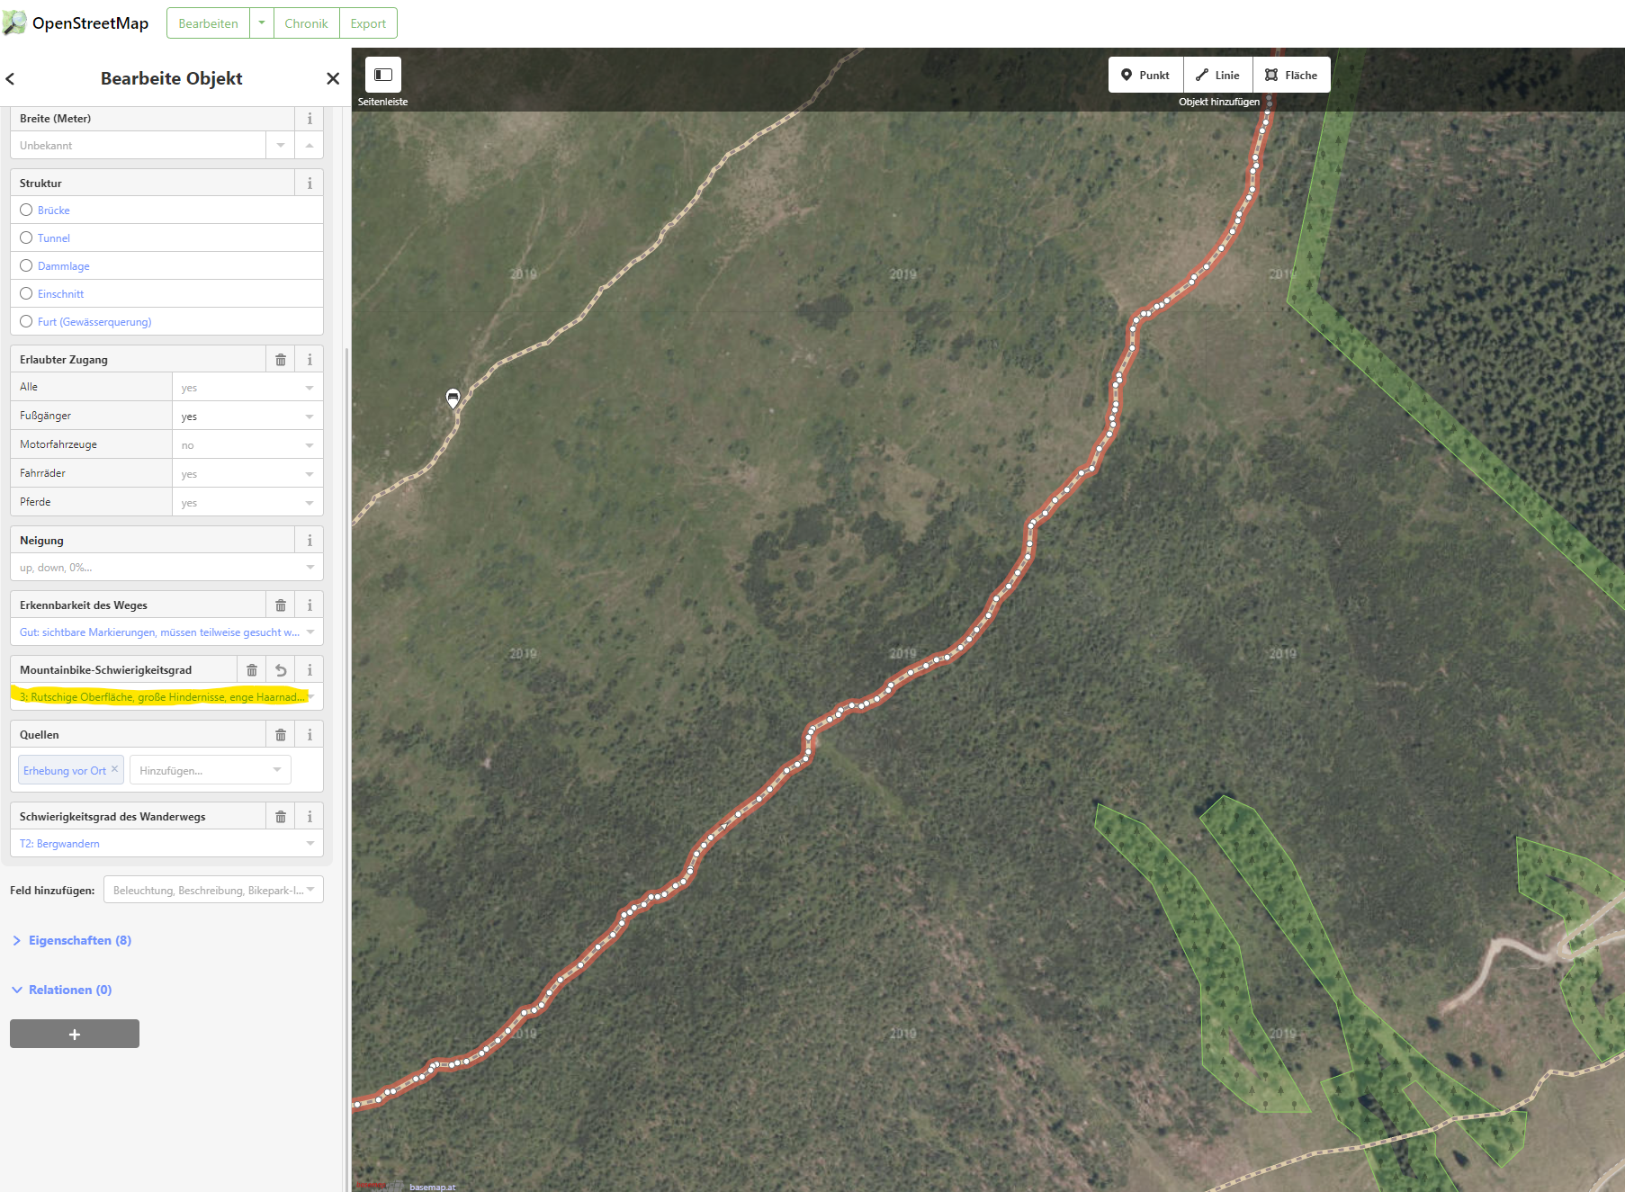The height and width of the screenshot is (1192, 1625).
Task: Toggle the Seitenleiste sidebar button
Action: tap(383, 75)
